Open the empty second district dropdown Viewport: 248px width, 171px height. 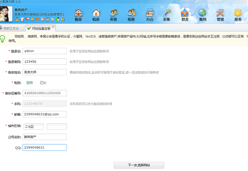pos(57,126)
